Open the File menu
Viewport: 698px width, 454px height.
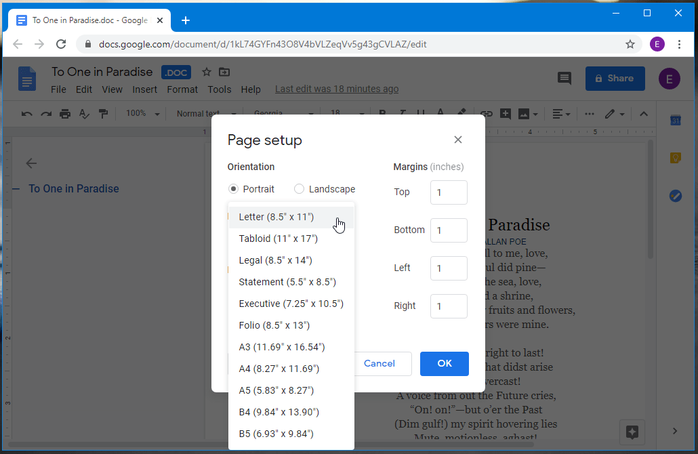[x=58, y=89]
